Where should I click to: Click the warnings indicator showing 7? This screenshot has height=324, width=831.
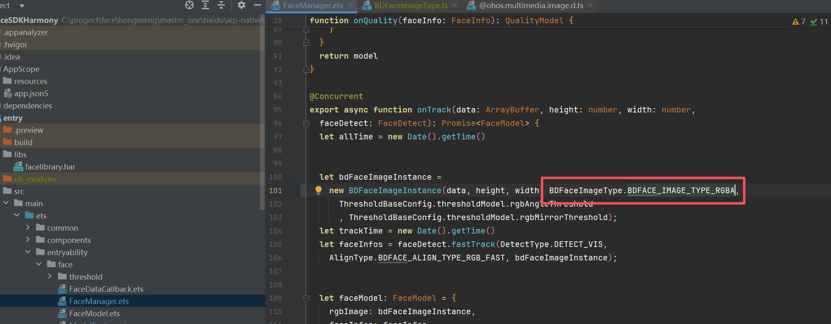(798, 22)
